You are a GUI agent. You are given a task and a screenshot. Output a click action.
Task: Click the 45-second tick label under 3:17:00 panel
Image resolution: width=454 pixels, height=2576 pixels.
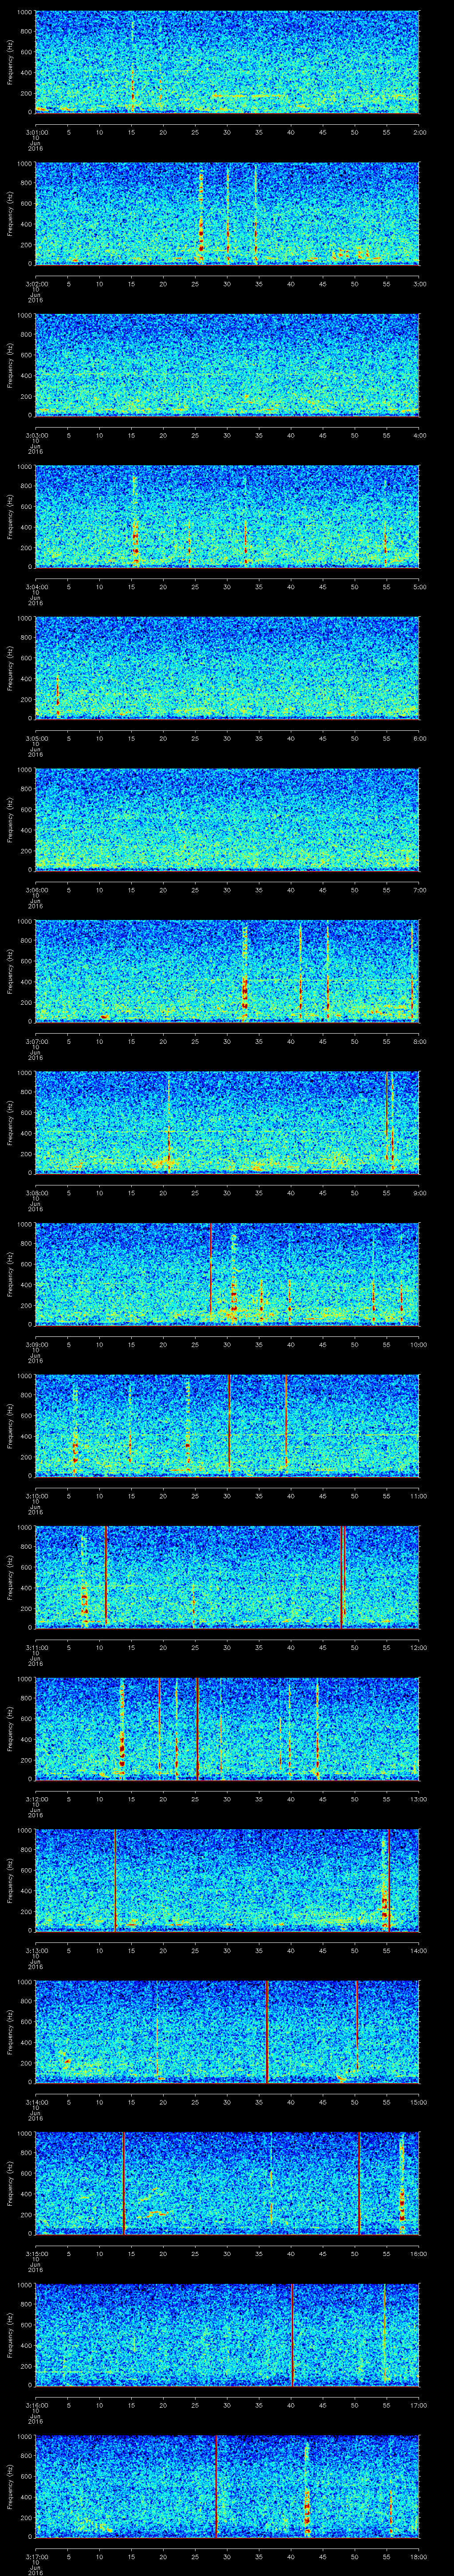tap(323, 2557)
